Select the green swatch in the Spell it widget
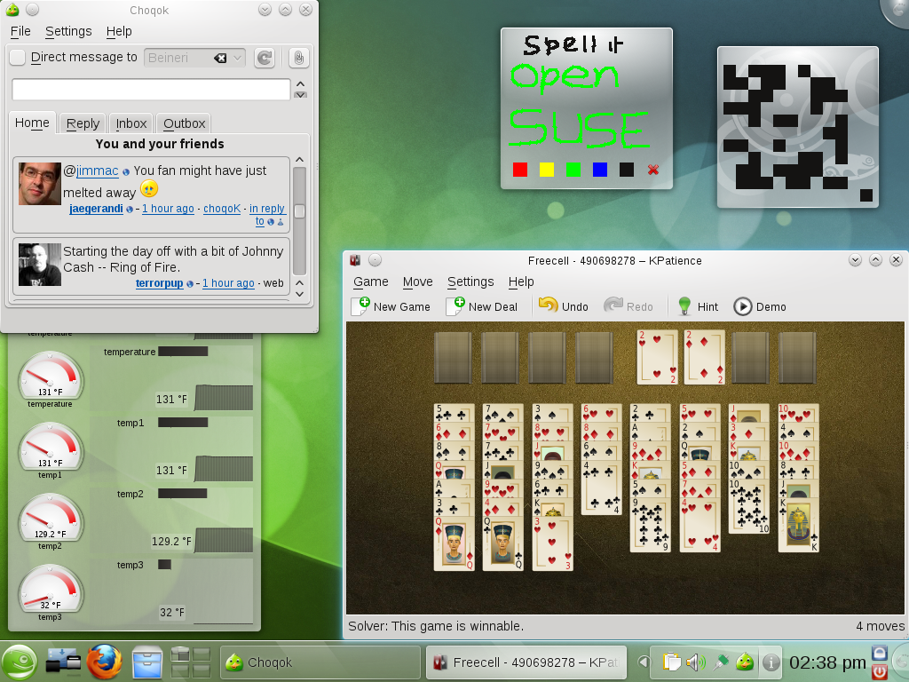Image resolution: width=909 pixels, height=682 pixels. (x=572, y=170)
